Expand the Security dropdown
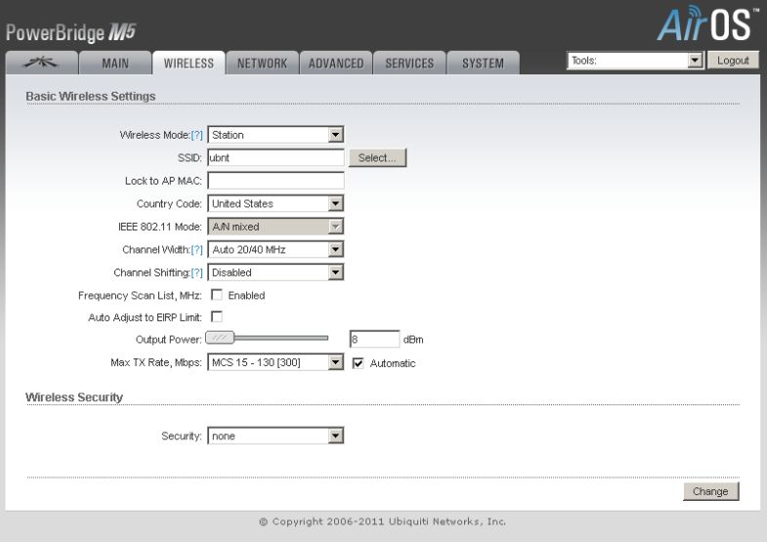 pyautogui.click(x=276, y=436)
